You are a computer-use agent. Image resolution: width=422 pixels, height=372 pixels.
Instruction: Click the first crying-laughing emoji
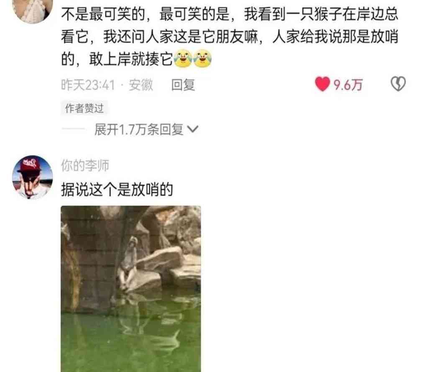[x=183, y=59]
